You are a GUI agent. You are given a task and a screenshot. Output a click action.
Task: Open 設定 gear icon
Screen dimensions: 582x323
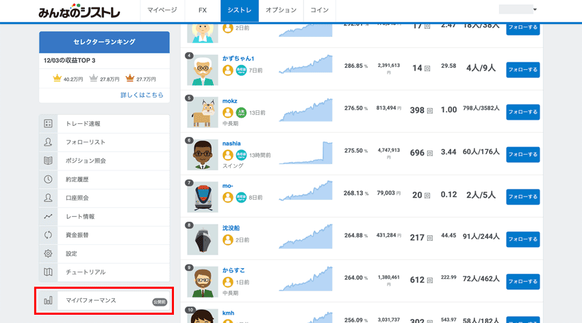[48, 253]
